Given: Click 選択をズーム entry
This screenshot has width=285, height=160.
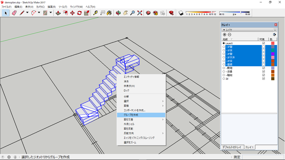Looking at the screenshot, I should tap(141, 142).
